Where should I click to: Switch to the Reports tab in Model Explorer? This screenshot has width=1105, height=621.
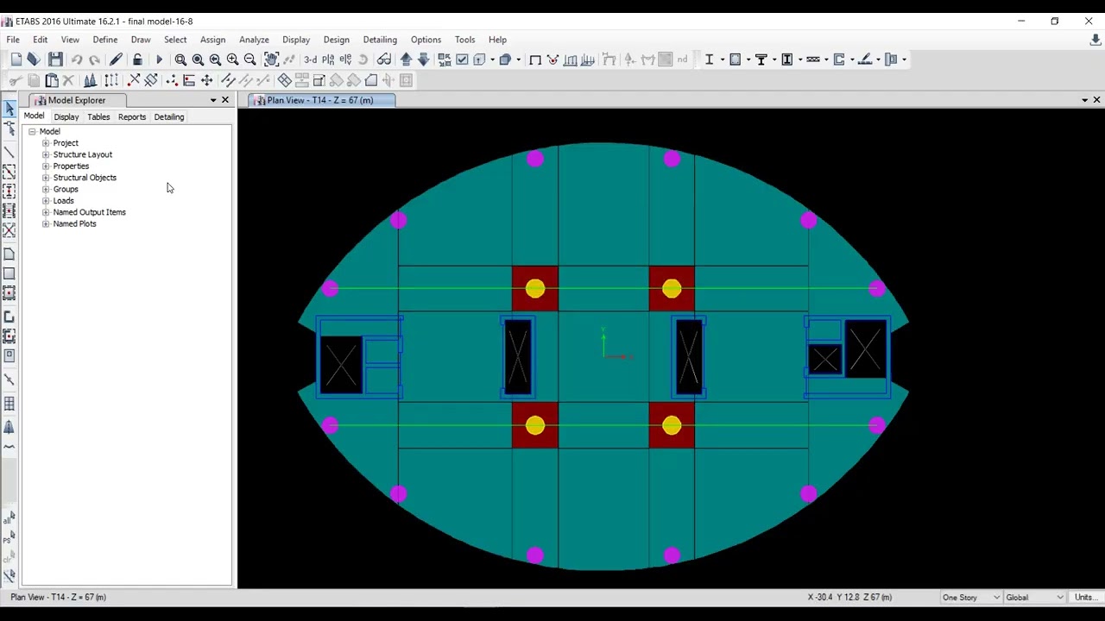point(132,117)
